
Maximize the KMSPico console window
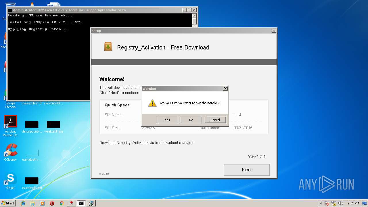(x=189, y=10)
